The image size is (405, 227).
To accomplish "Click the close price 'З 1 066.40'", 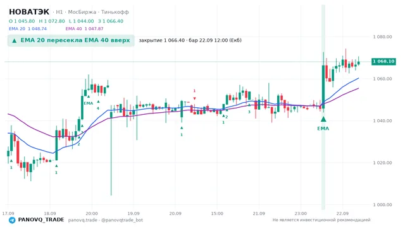I will [x=111, y=21].
